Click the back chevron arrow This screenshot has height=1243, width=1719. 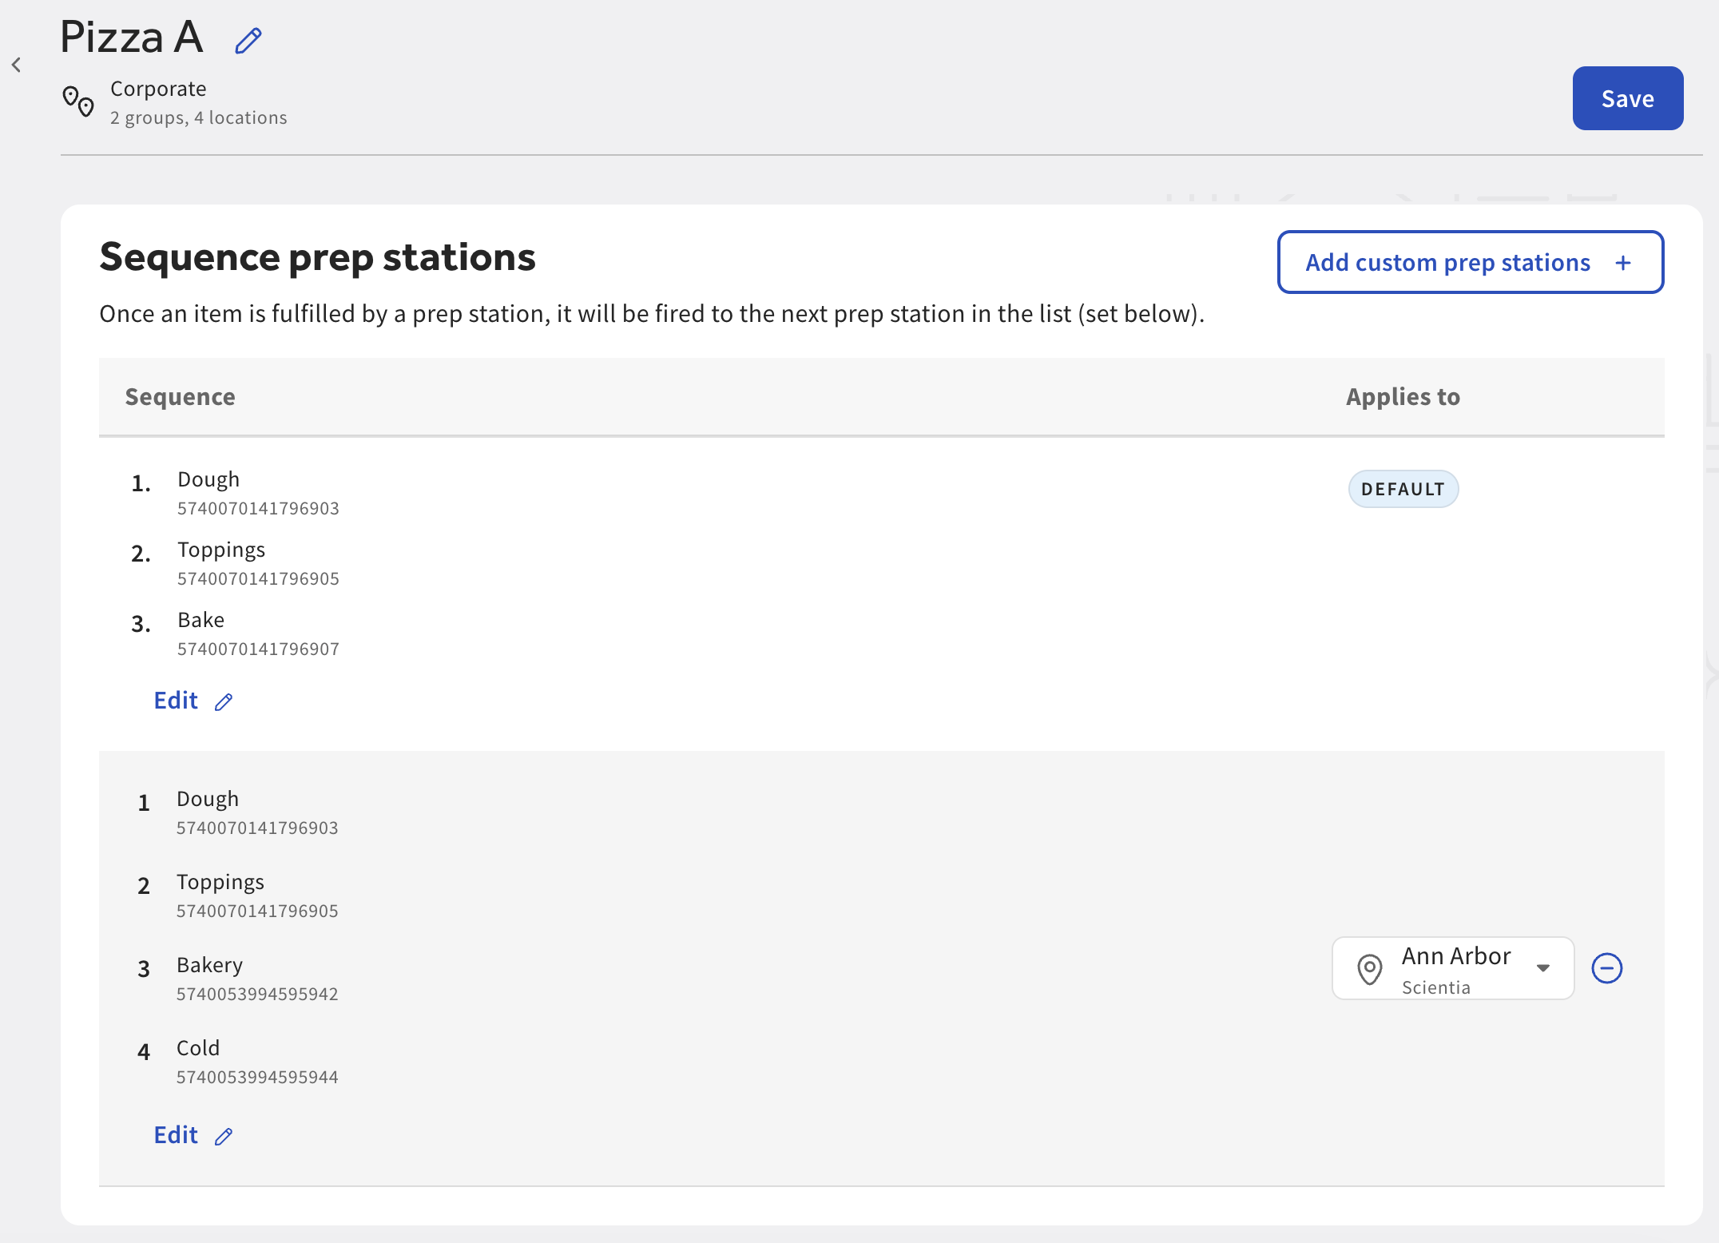click(x=16, y=65)
